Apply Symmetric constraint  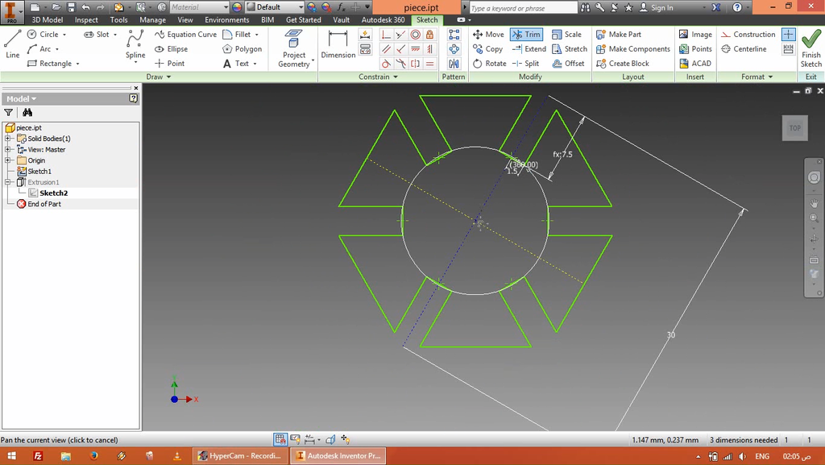pyautogui.click(x=415, y=64)
